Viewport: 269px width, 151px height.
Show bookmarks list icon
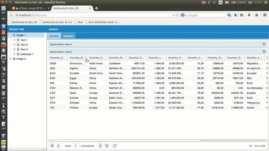(x=242, y=15)
